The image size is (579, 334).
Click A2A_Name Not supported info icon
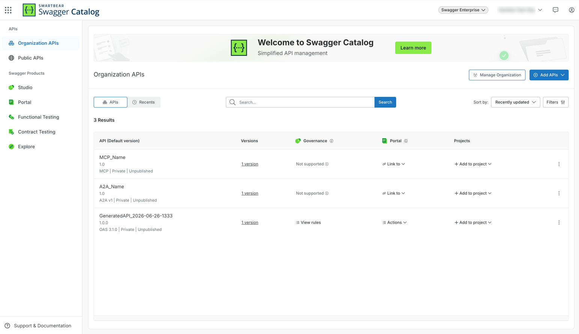coord(327,193)
